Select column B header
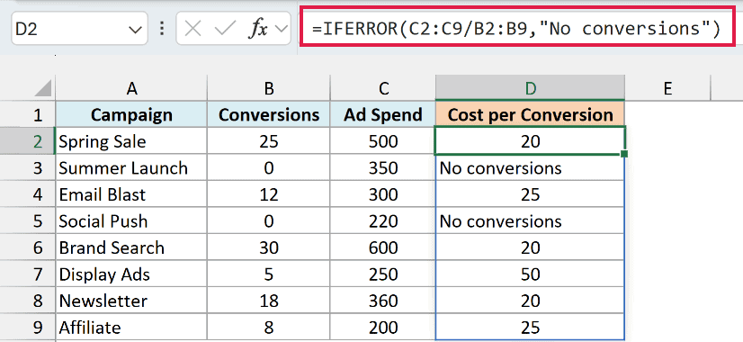743x342 pixels. (x=269, y=88)
